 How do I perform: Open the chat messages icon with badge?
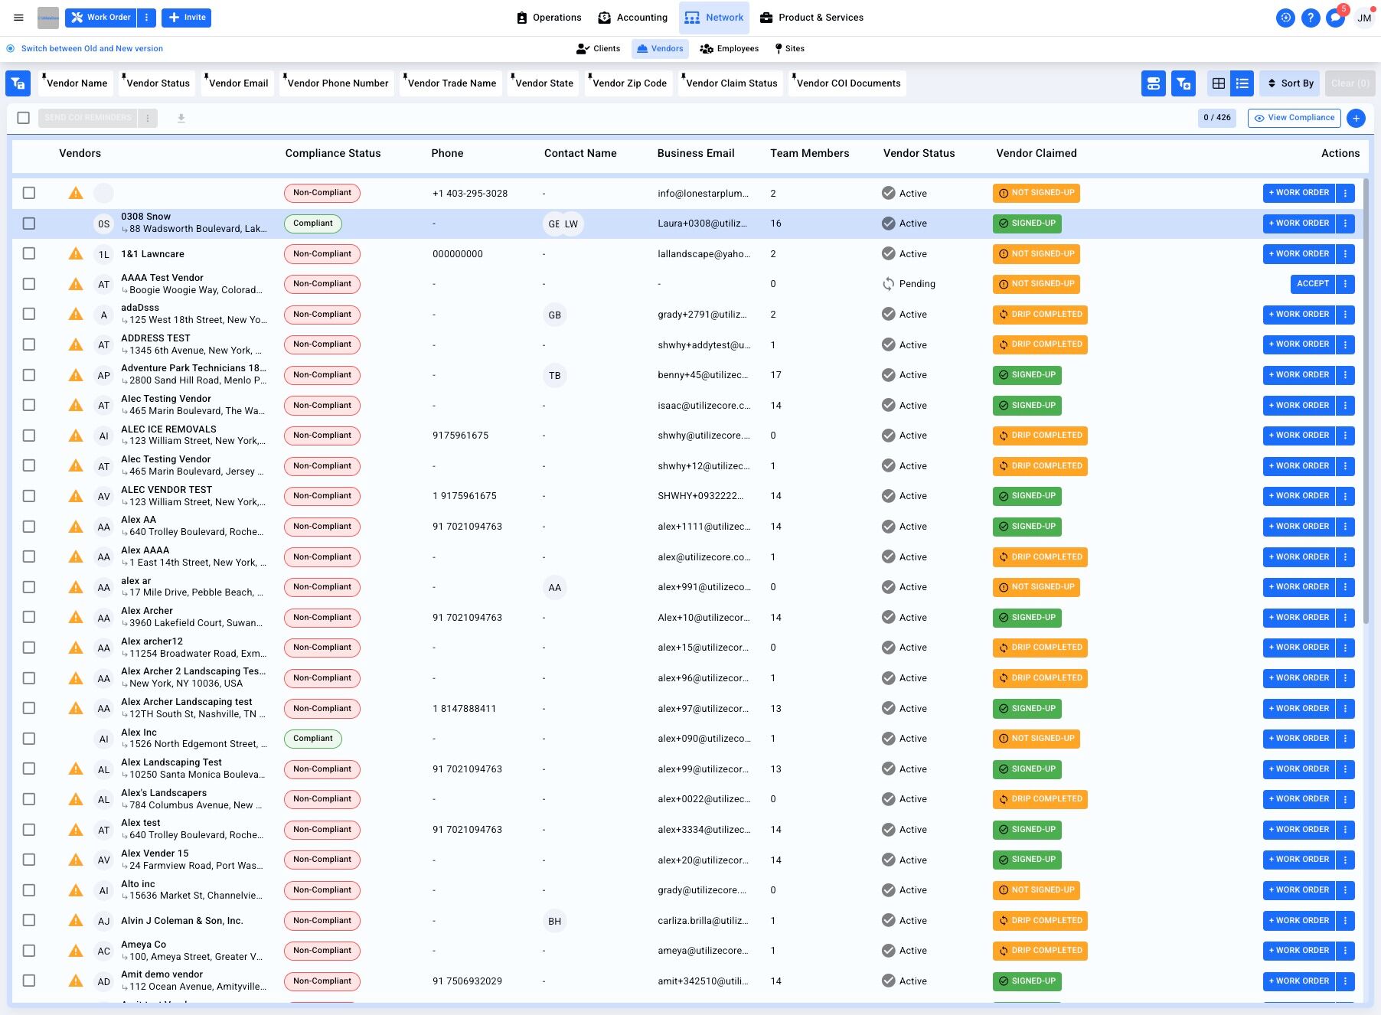coord(1336,18)
